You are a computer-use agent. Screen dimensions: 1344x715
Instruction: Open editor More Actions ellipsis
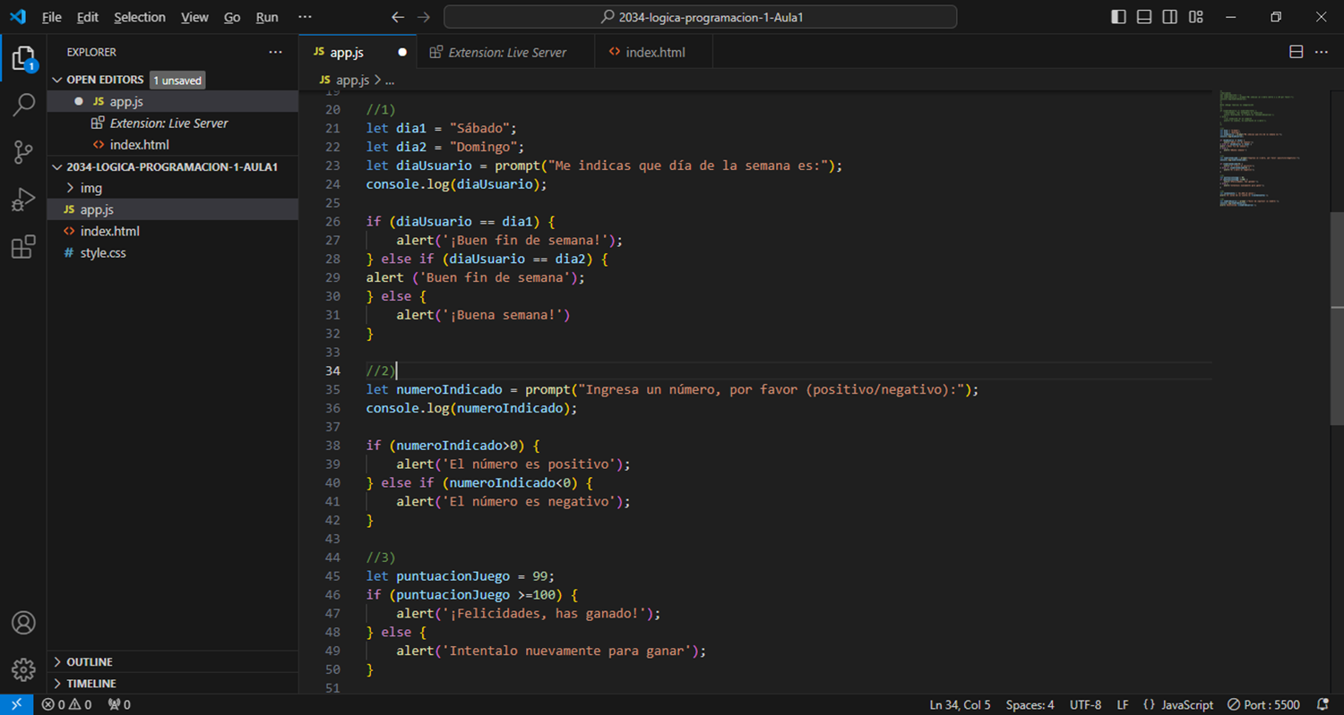coord(1322,52)
